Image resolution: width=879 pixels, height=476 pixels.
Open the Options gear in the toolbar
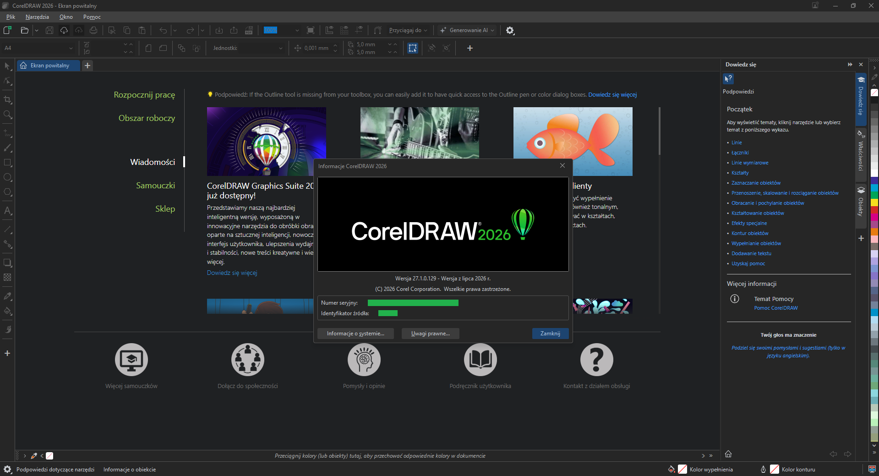(x=510, y=30)
